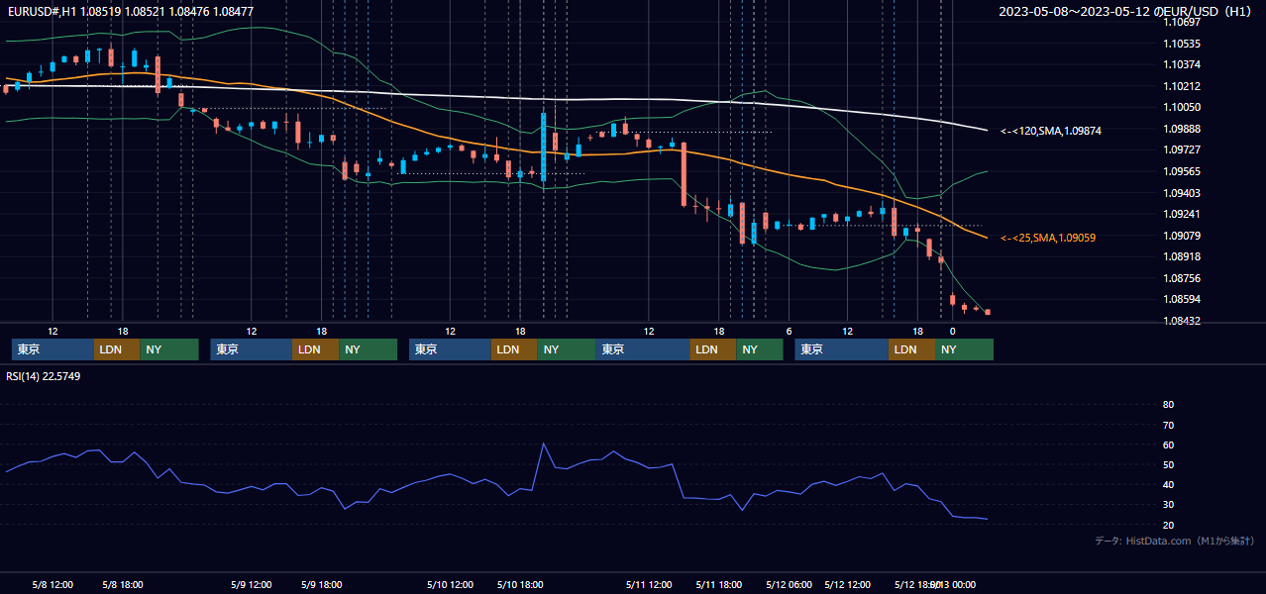Click price axis label 1.10212

coord(1182,86)
